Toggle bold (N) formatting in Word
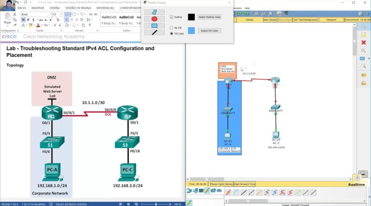Screen dimensions: 371x206 point(23,20)
